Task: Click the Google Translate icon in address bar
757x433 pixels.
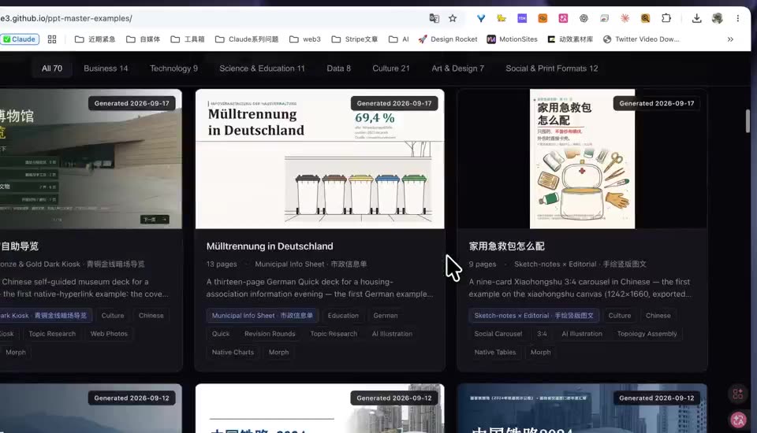Action: click(434, 18)
